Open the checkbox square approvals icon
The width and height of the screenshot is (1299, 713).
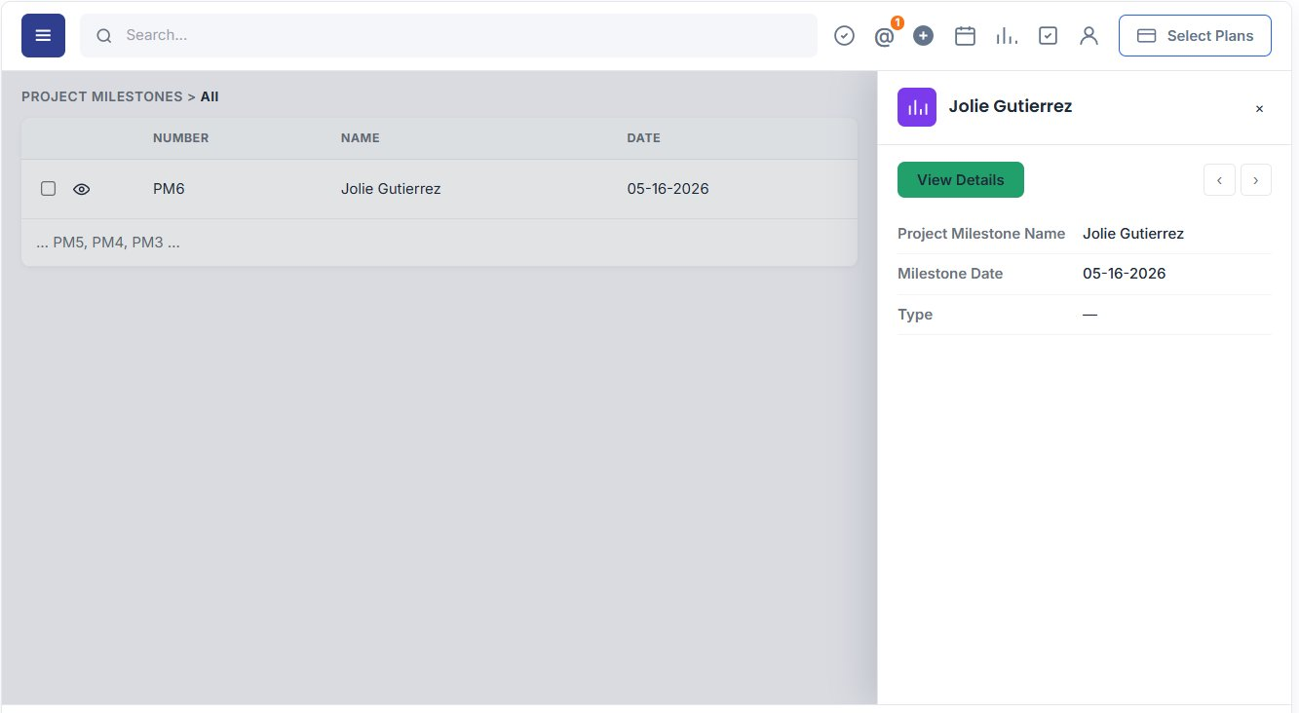coord(1048,36)
